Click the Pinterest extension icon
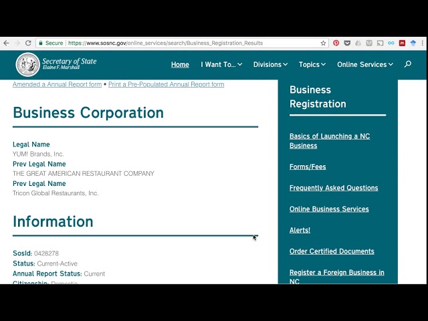 click(x=336, y=43)
